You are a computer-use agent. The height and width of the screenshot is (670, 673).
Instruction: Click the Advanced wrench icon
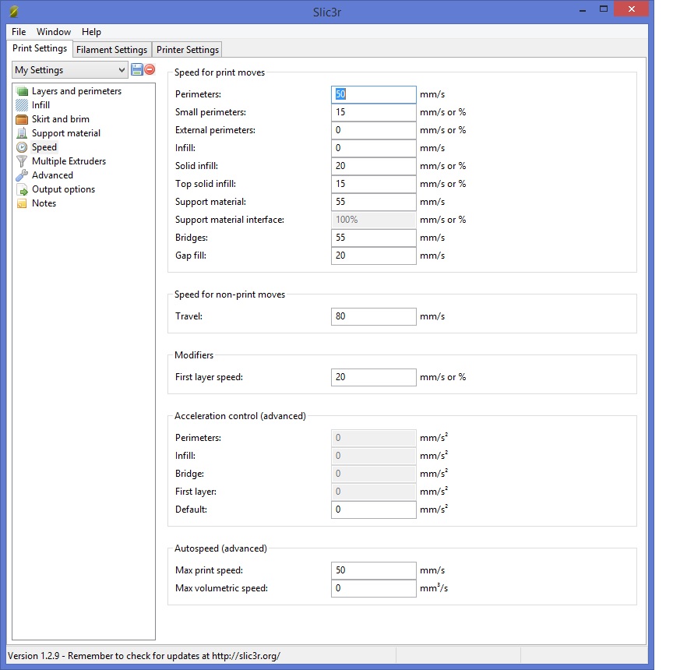click(22, 175)
